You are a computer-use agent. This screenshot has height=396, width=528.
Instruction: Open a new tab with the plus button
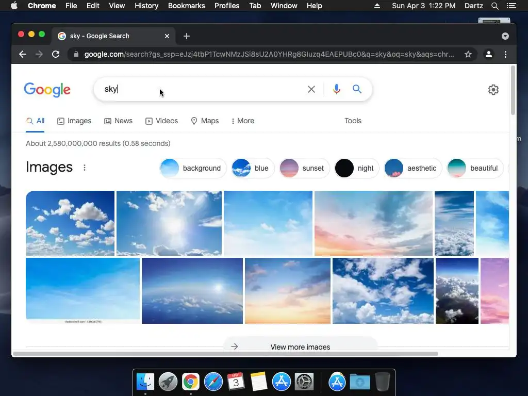(187, 36)
